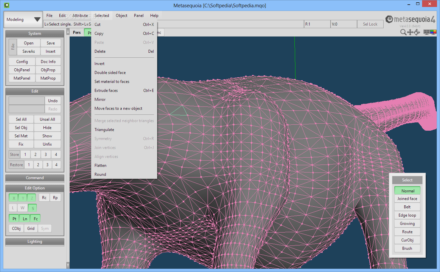The image size is (440, 272).
Task: Click the vertical File tab in System
Action: [13, 47]
